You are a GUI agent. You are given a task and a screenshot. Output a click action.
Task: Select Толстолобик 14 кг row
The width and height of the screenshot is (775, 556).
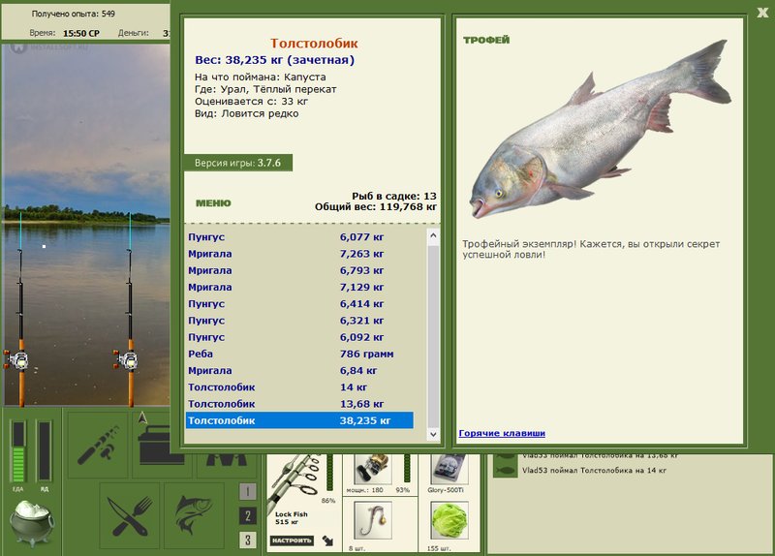300,387
